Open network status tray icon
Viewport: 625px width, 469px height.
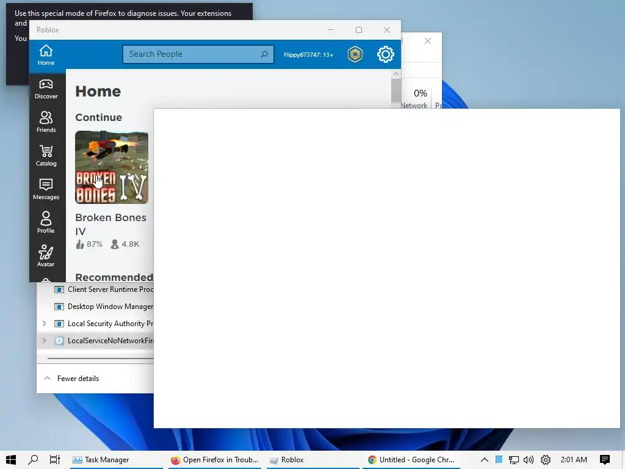(x=513, y=460)
